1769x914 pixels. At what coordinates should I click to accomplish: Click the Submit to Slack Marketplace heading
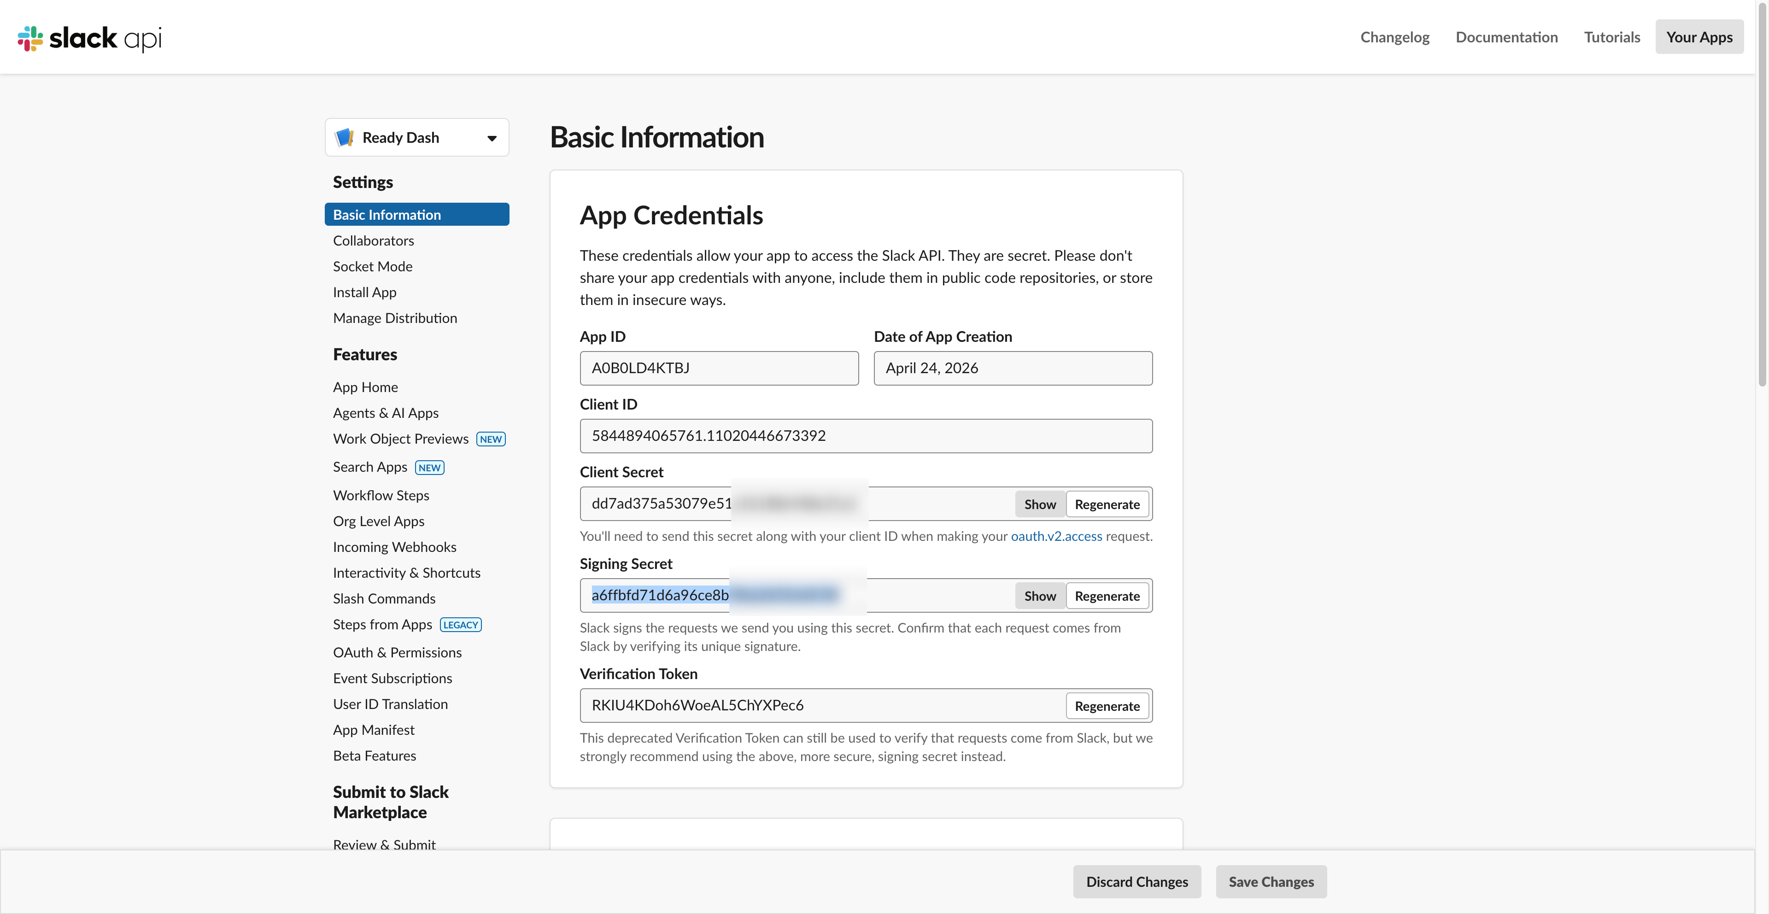(x=391, y=802)
